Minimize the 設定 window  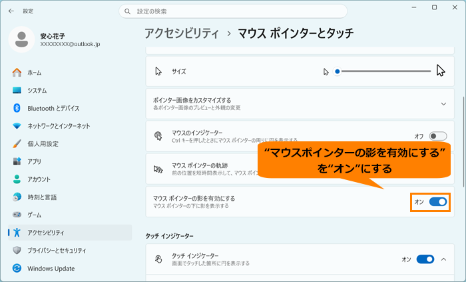click(x=413, y=7)
